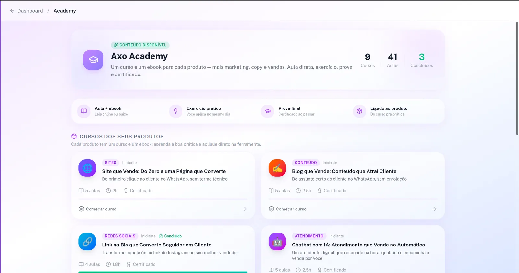This screenshot has width=519, height=273.
Task: Click the Certificado ribbon icon in Blog que Vende card
Action: pos(320,191)
